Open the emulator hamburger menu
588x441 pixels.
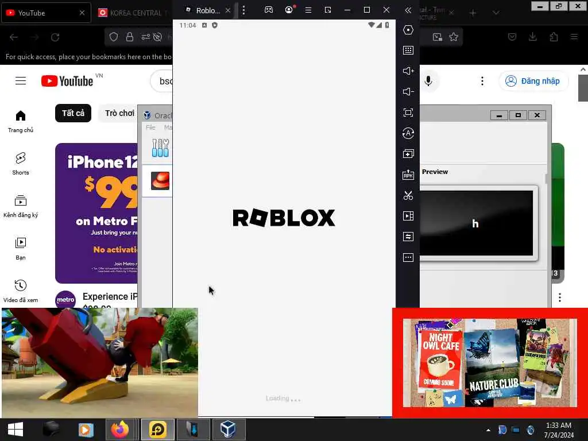pos(308,10)
